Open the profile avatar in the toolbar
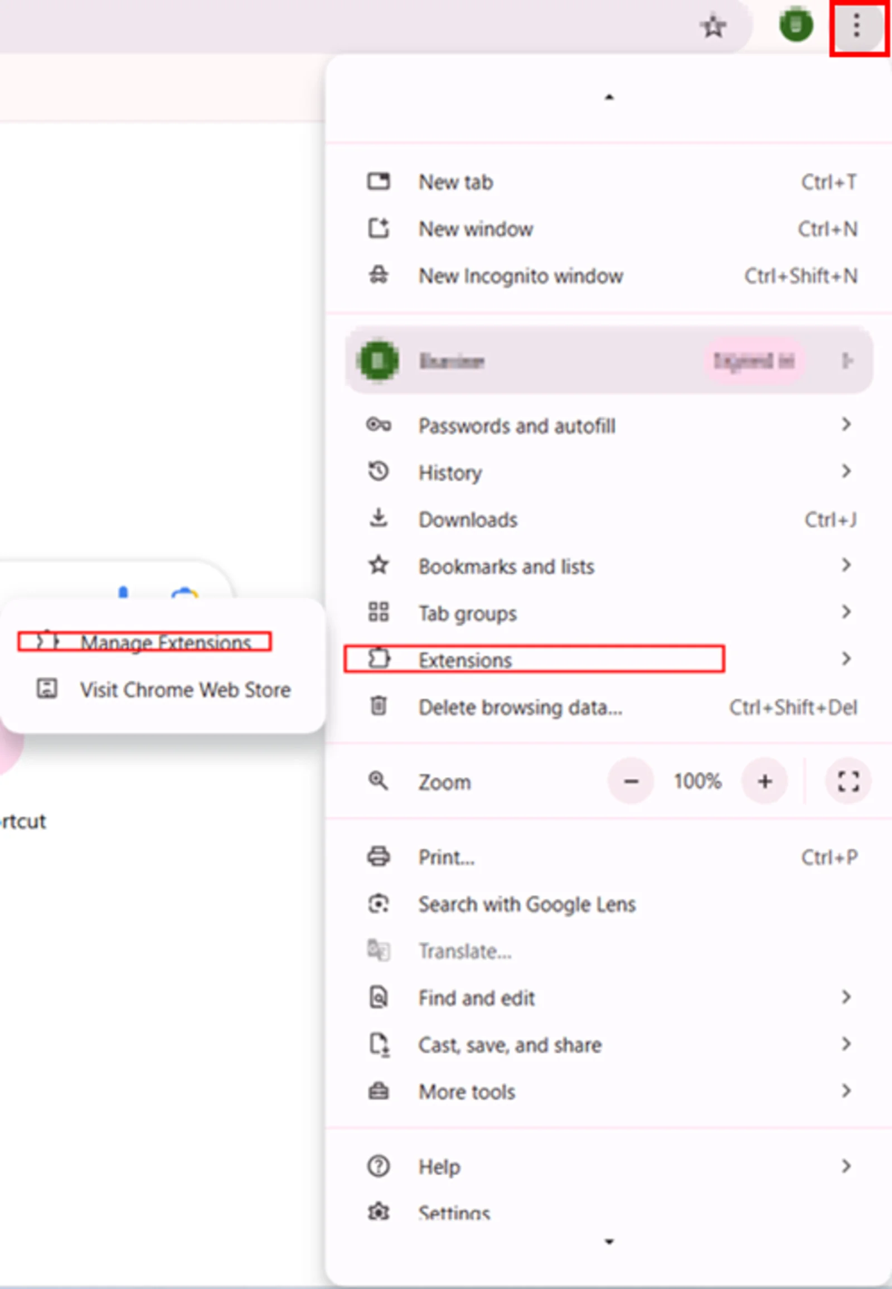Image resolution: width=892 pixels, height=1289 pixels. (x=796, y=25)
